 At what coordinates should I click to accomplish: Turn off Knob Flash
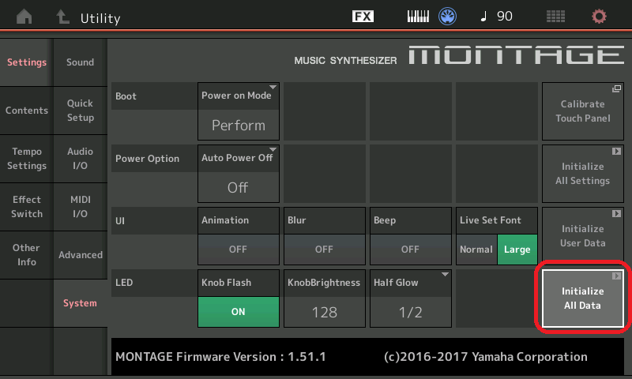(238, 311)
